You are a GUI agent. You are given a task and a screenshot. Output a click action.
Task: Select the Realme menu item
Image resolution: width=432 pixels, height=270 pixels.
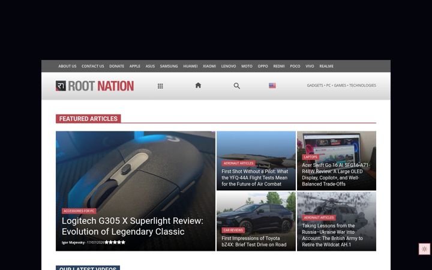coord(326,66)
